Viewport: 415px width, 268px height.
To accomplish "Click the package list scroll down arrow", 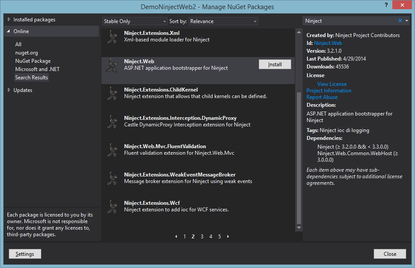I will 299,227.
